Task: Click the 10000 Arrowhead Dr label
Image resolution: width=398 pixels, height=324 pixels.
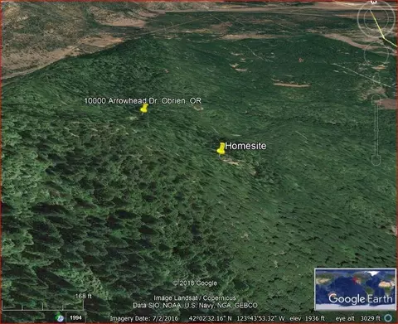Action: 143,101
